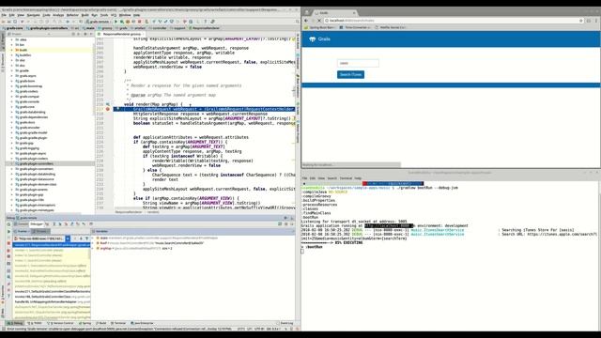Move to next frame with down arrow
The height and width of the screenshot is (338, 601).
pos(81,238)
